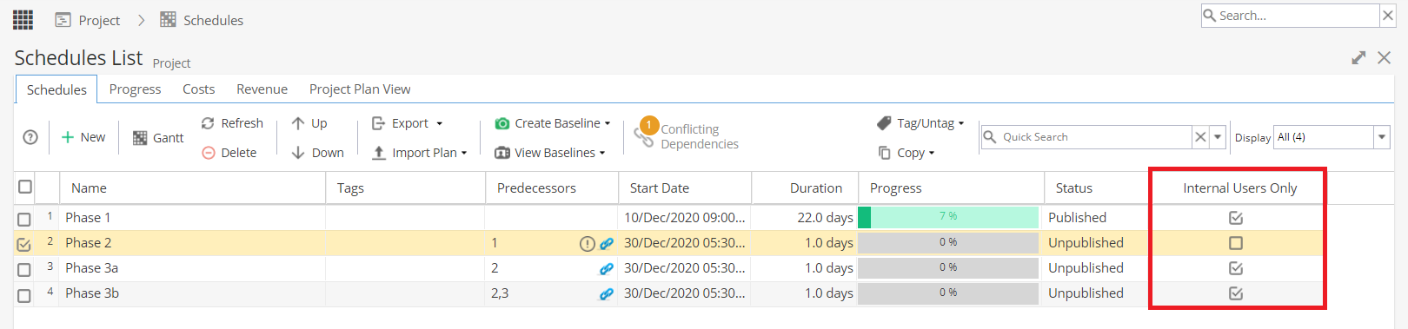Image resolution: width=1408 pixels, height=329 pixels.
Task: Move the schedule Down
Action: [317, 153]
